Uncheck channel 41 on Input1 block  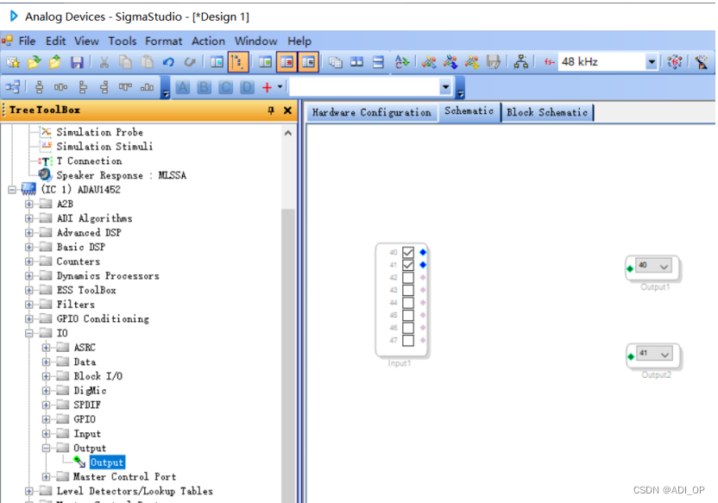(x=408, y=265)
